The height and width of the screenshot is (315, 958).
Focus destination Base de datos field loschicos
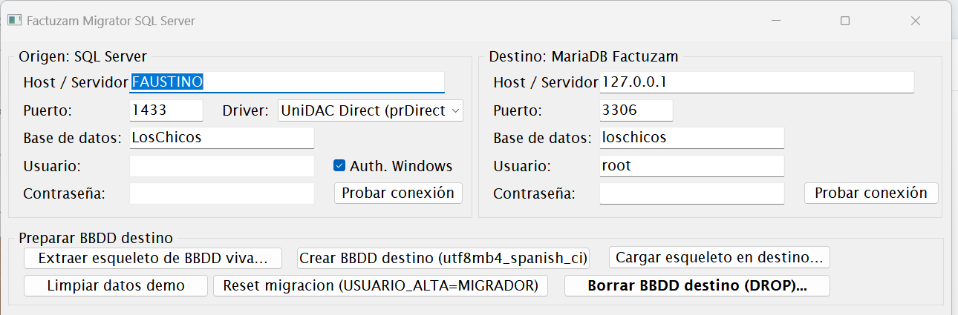pos(692,138)
